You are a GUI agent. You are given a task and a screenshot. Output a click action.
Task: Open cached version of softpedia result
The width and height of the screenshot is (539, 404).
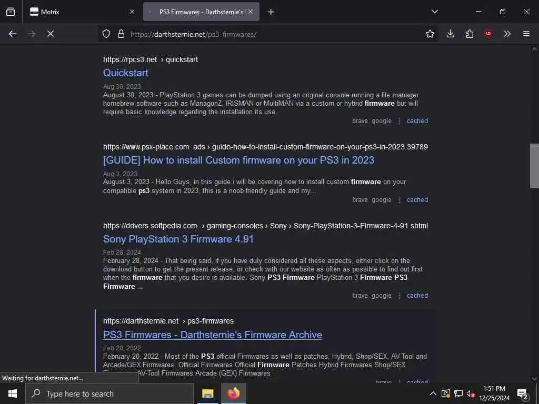point(417,296)
